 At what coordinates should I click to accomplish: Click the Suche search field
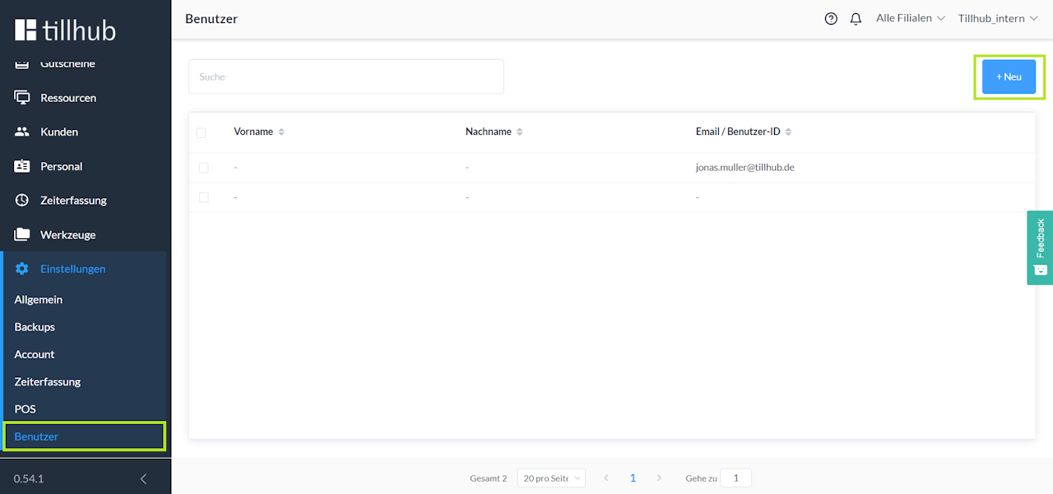[x=346, y=76]
